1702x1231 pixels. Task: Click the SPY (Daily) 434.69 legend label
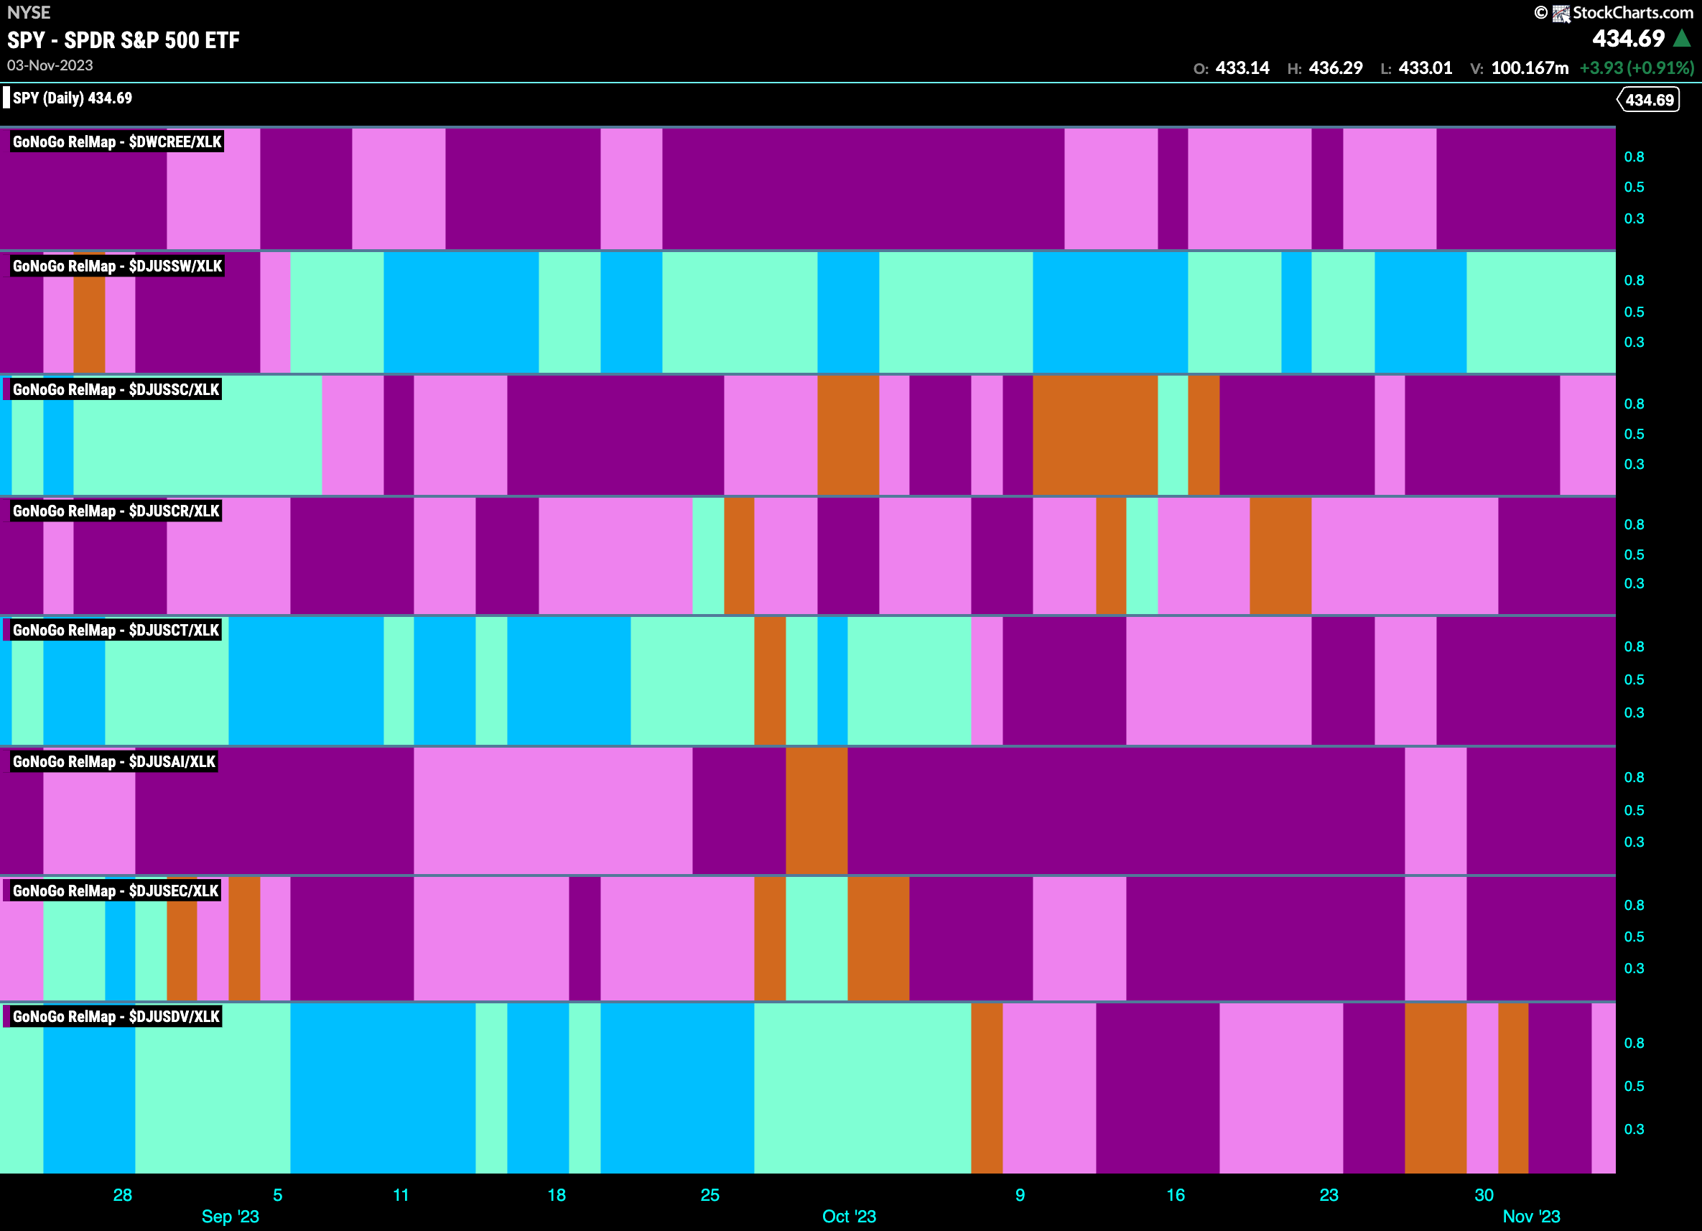(72, 98)
